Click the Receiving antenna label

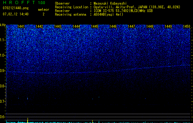point(71,14)
